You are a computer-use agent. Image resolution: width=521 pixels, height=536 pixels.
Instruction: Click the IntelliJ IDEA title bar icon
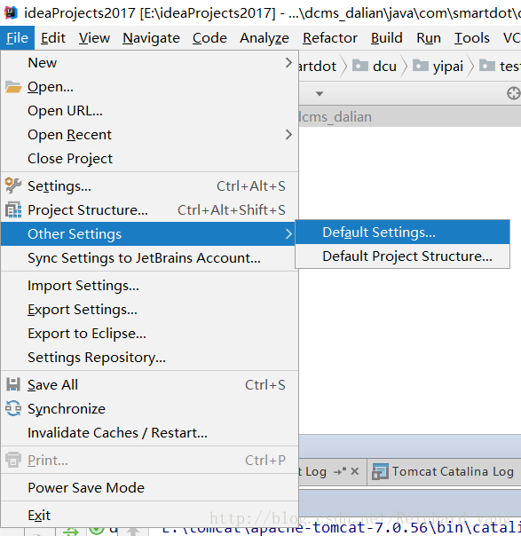11,12
